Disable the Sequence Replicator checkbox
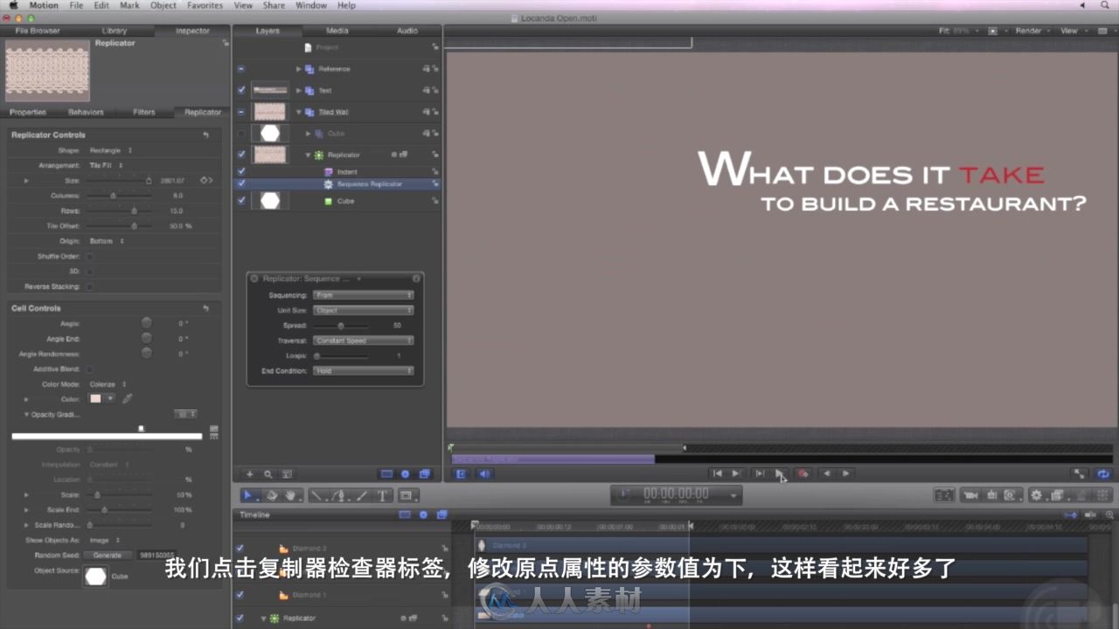 [x=241, y=184]
